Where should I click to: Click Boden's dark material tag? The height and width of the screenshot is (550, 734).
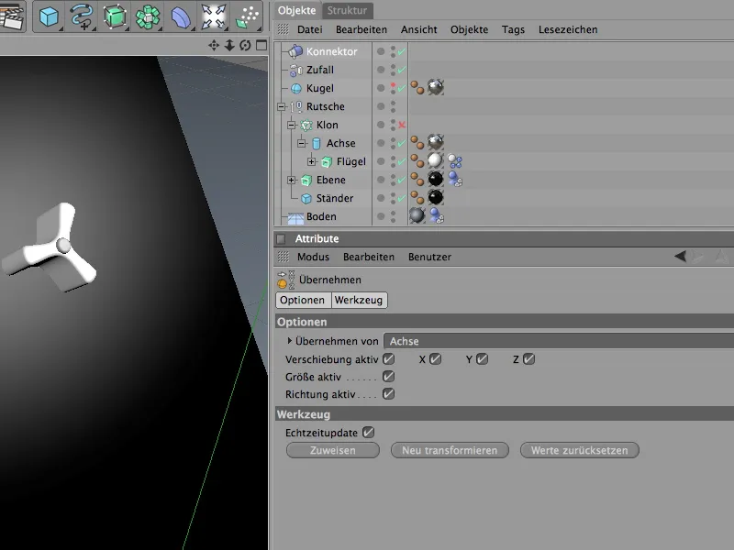417,215
